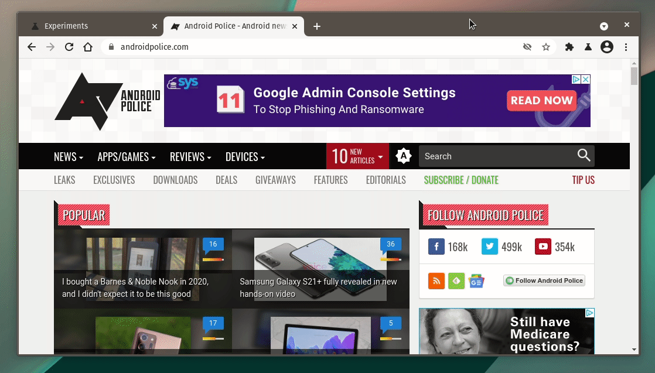Click the Follow Android Police button

(544, 280)
